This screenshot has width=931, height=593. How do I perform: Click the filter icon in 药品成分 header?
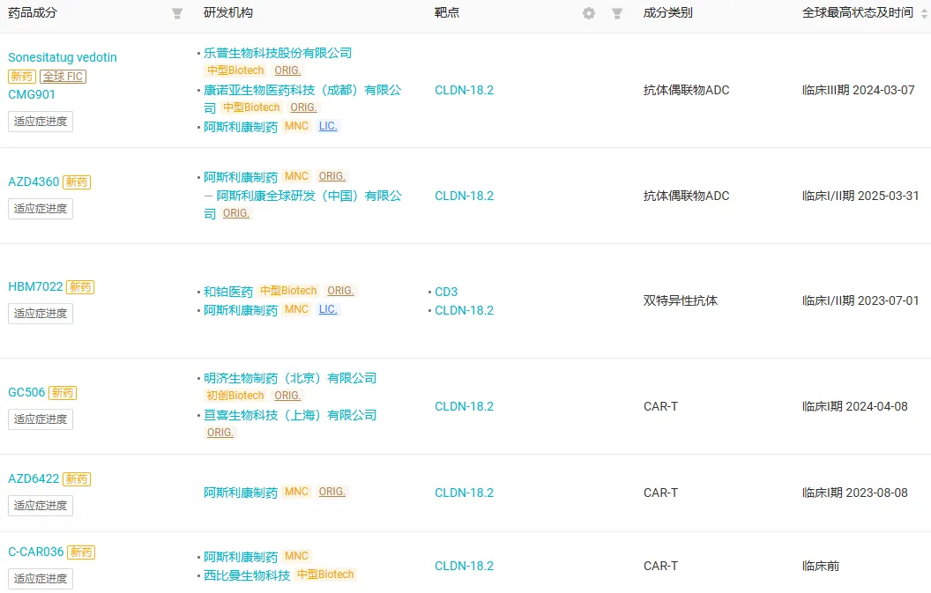pyautogui.click(x=177, y=13)
